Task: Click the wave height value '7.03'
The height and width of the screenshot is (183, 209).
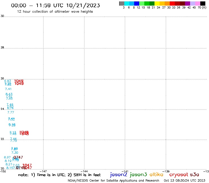Action: coord(16,165)
